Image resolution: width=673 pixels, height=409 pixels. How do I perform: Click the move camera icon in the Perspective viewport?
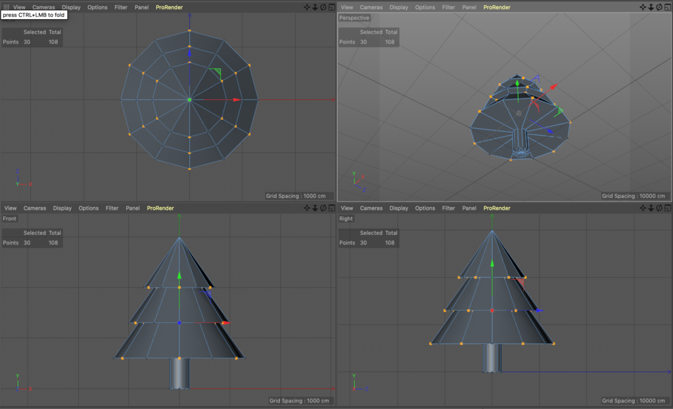point(643,7)
